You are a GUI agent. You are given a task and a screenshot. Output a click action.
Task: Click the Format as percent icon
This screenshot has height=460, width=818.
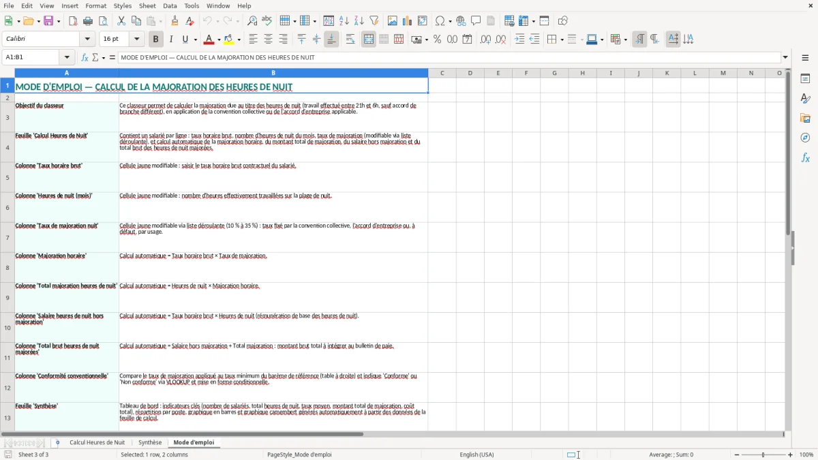point(438,40)
